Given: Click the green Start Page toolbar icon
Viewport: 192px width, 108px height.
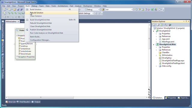Looking at the screenshot, I should pos(153,9).
